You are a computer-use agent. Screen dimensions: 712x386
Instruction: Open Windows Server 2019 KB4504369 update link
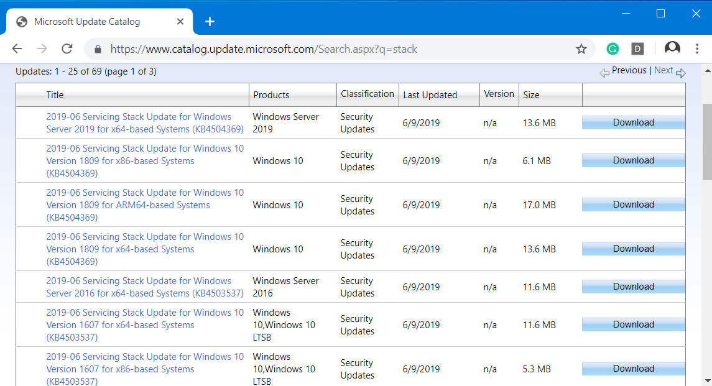145,123
